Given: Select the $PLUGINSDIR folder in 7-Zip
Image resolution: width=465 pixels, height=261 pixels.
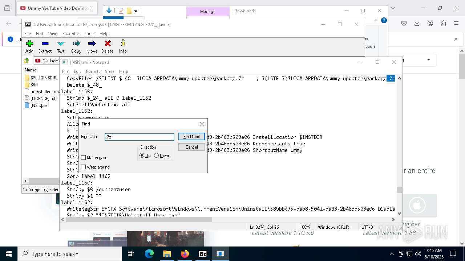Looking at the screenshot, I should pos(40,78).
